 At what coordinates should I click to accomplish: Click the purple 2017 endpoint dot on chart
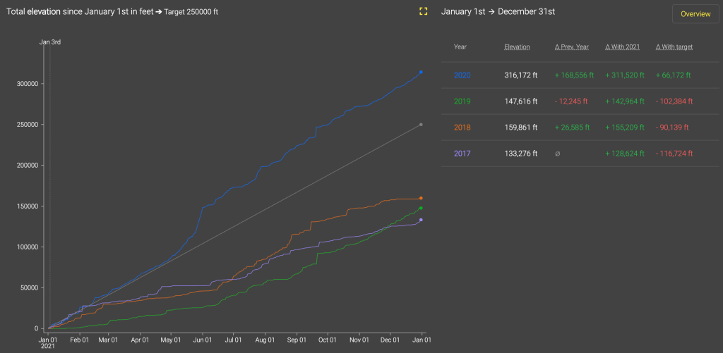pos(421,220)
